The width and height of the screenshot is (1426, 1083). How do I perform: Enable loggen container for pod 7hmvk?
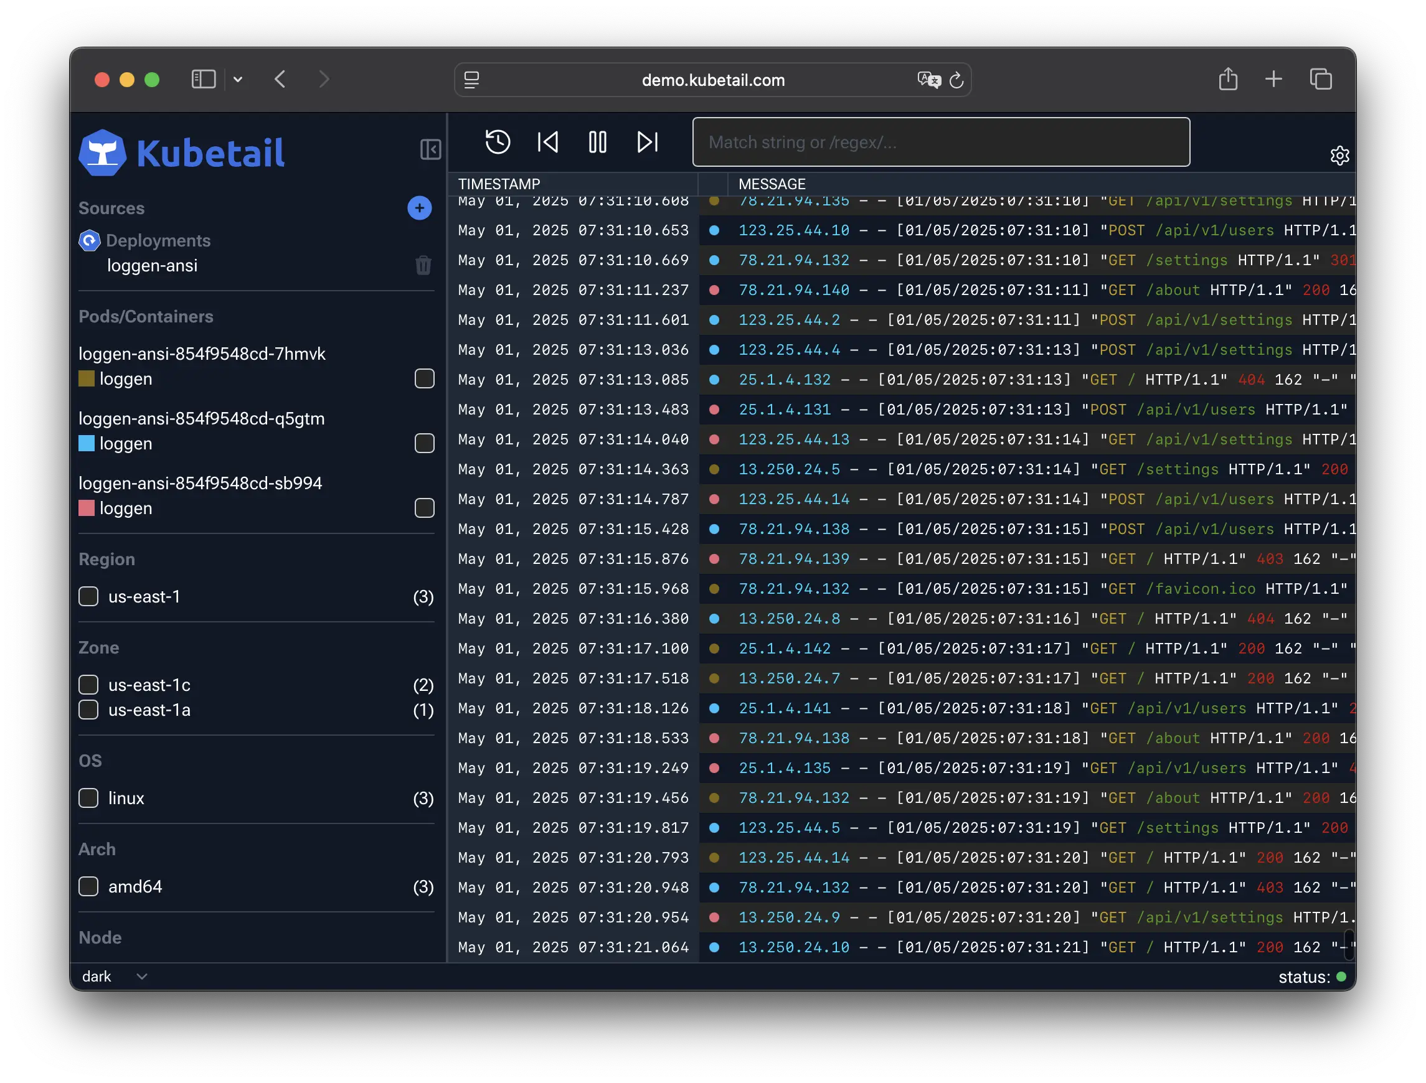tap(425, 378)
